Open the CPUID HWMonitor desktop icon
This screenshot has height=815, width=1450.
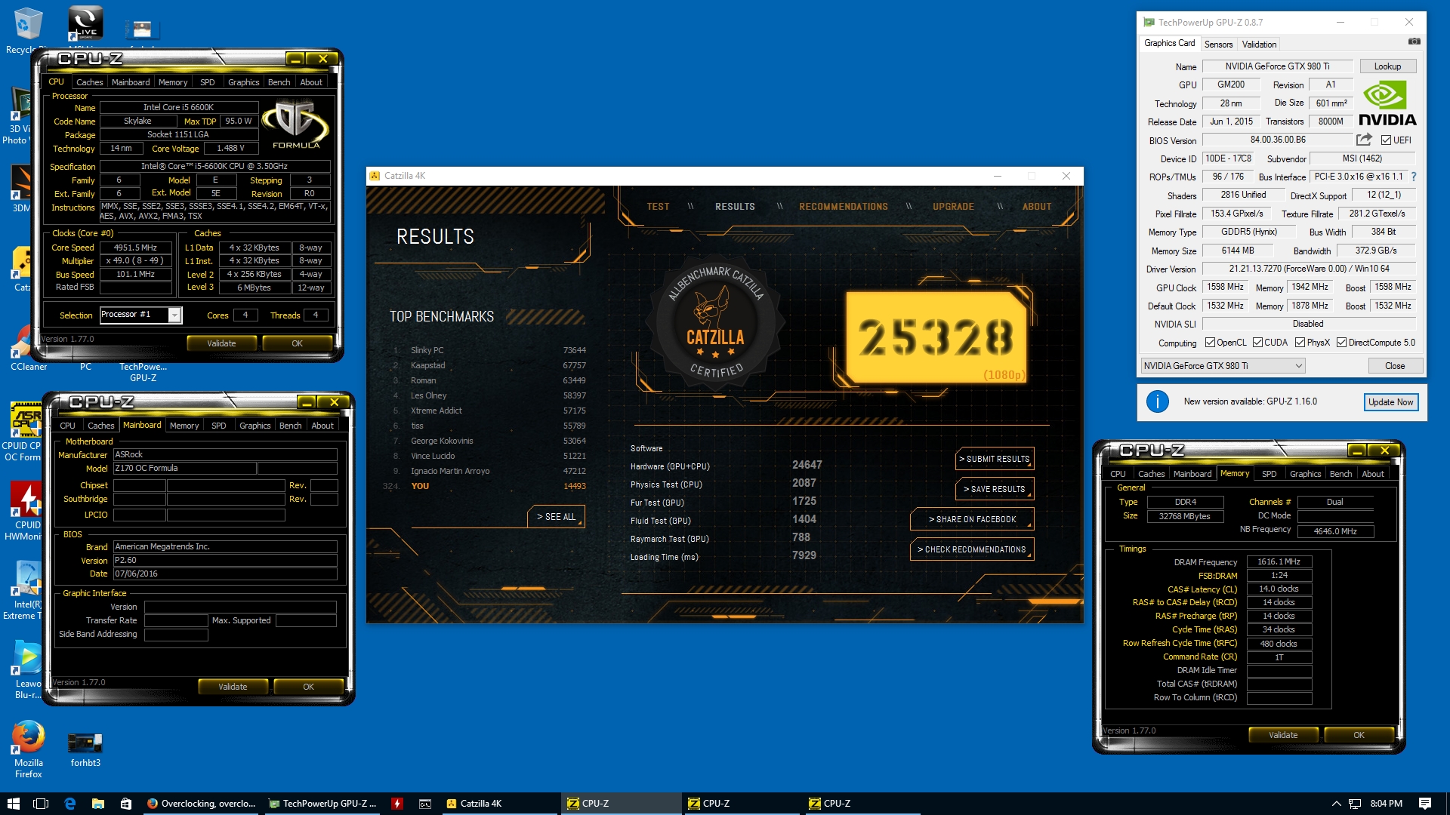(x=24, y=511)
